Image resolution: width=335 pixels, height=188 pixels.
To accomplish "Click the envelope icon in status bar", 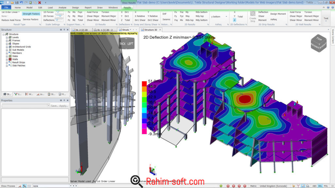I will 29,186.
